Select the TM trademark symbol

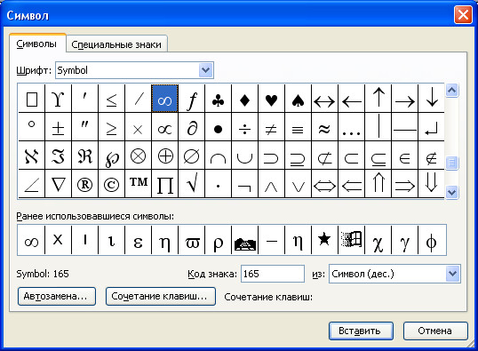(x=138, y=184)
